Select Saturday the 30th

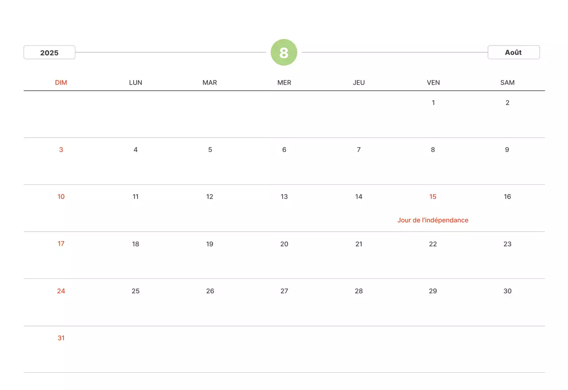coord(507,291)
